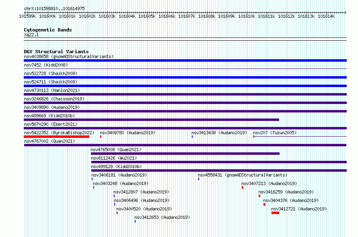Viewport: 358px width, 237px height.
Task: Open the nsv3416259 (Audano2019) label
Action: (x=286, y=192)
